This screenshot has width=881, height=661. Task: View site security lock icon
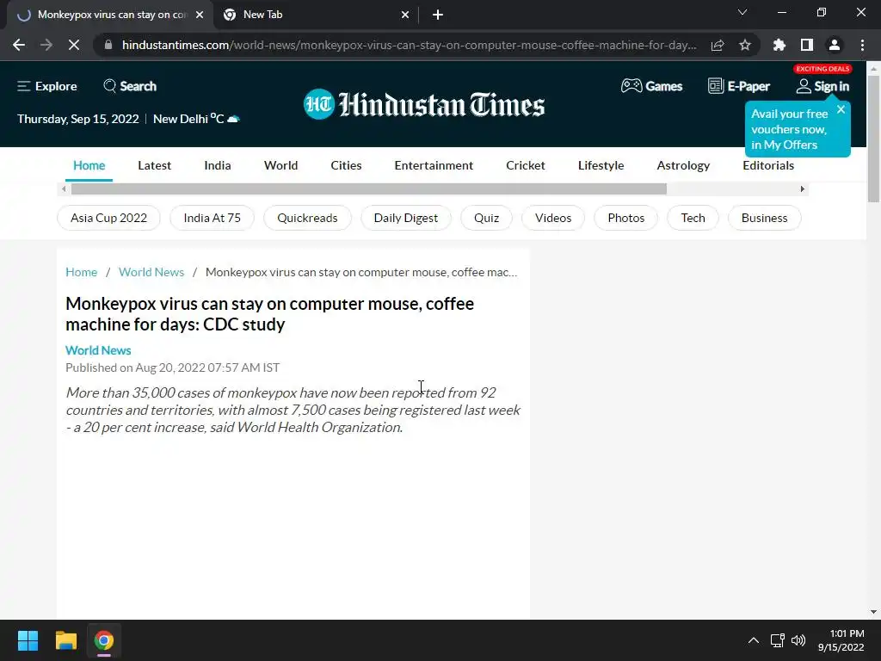coord(108,45)
